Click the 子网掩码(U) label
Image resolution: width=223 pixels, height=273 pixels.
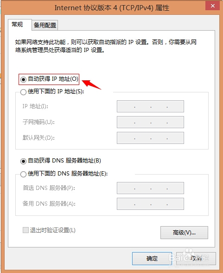point(38,122)
